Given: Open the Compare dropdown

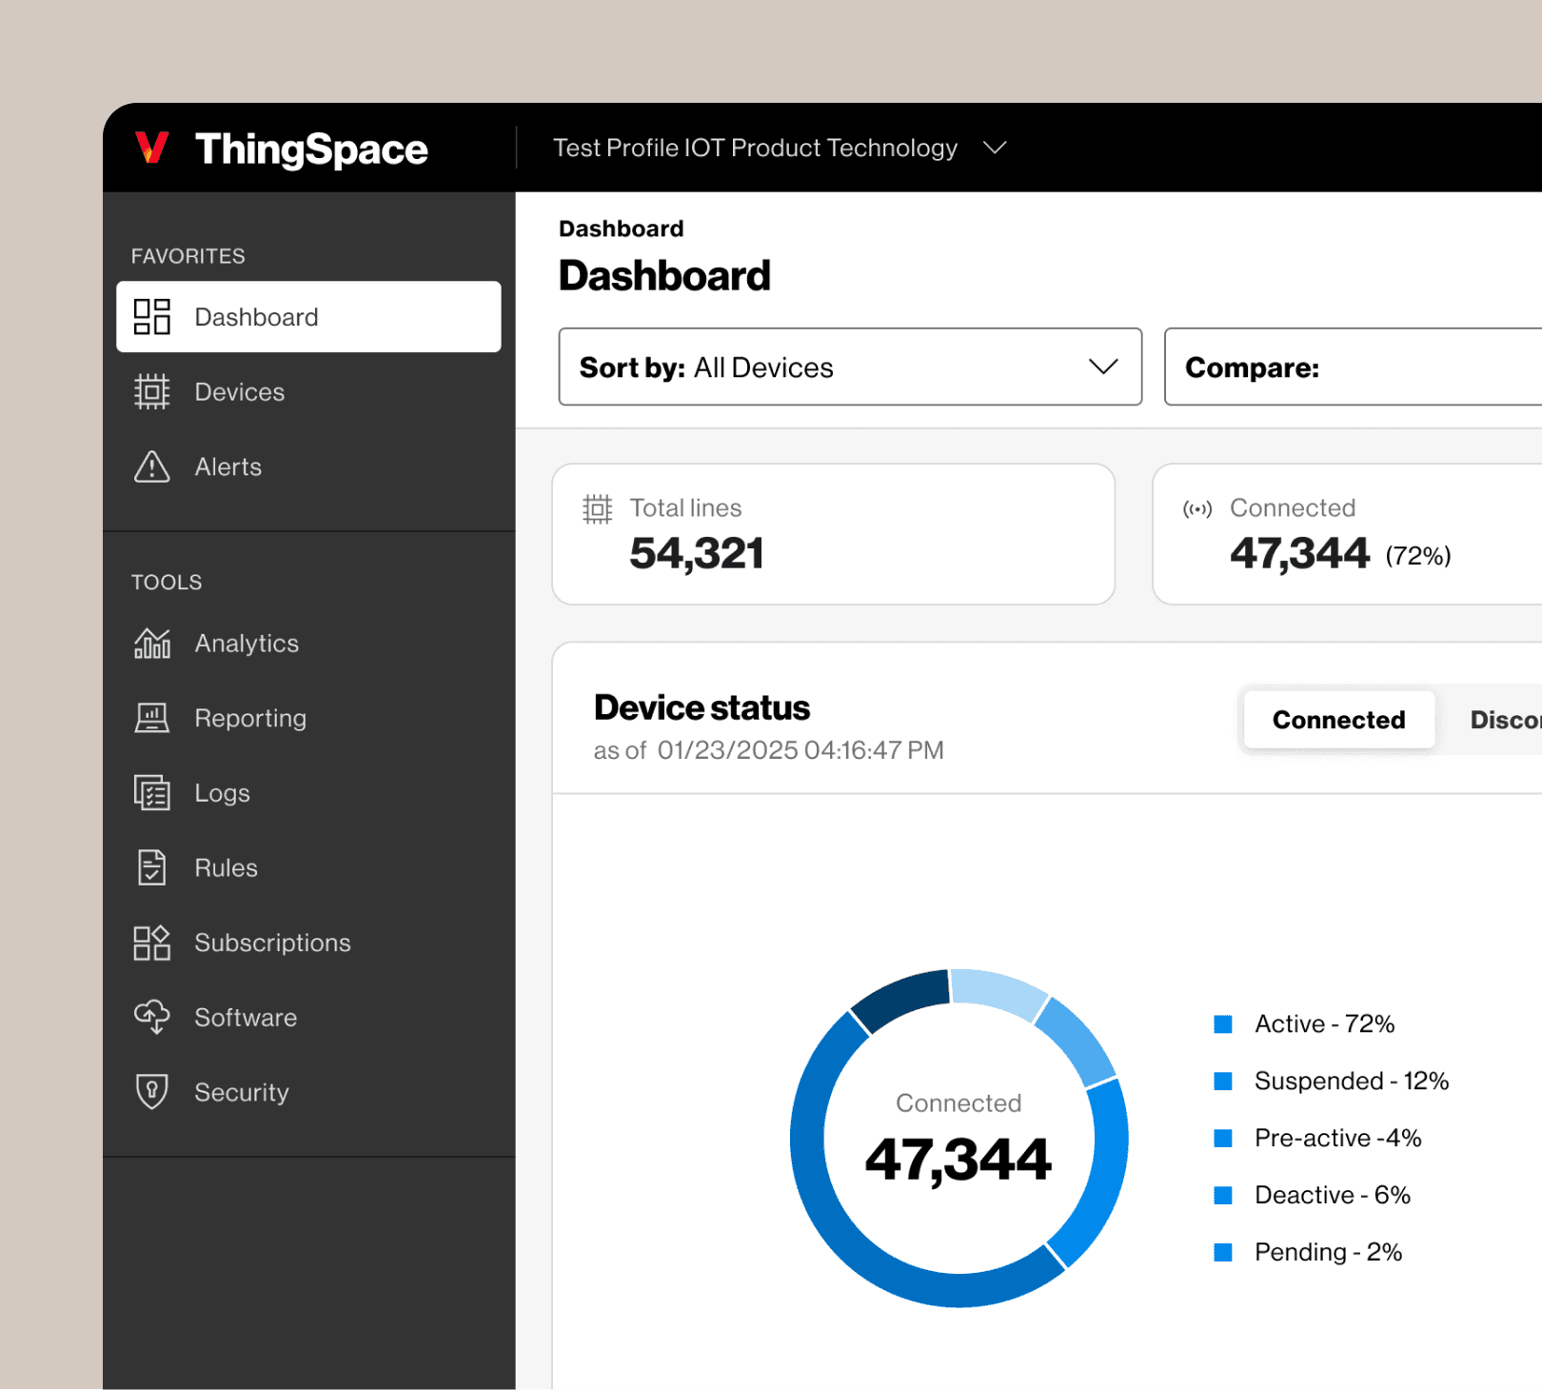Looking at the screenshot, I should (1353, 367).
